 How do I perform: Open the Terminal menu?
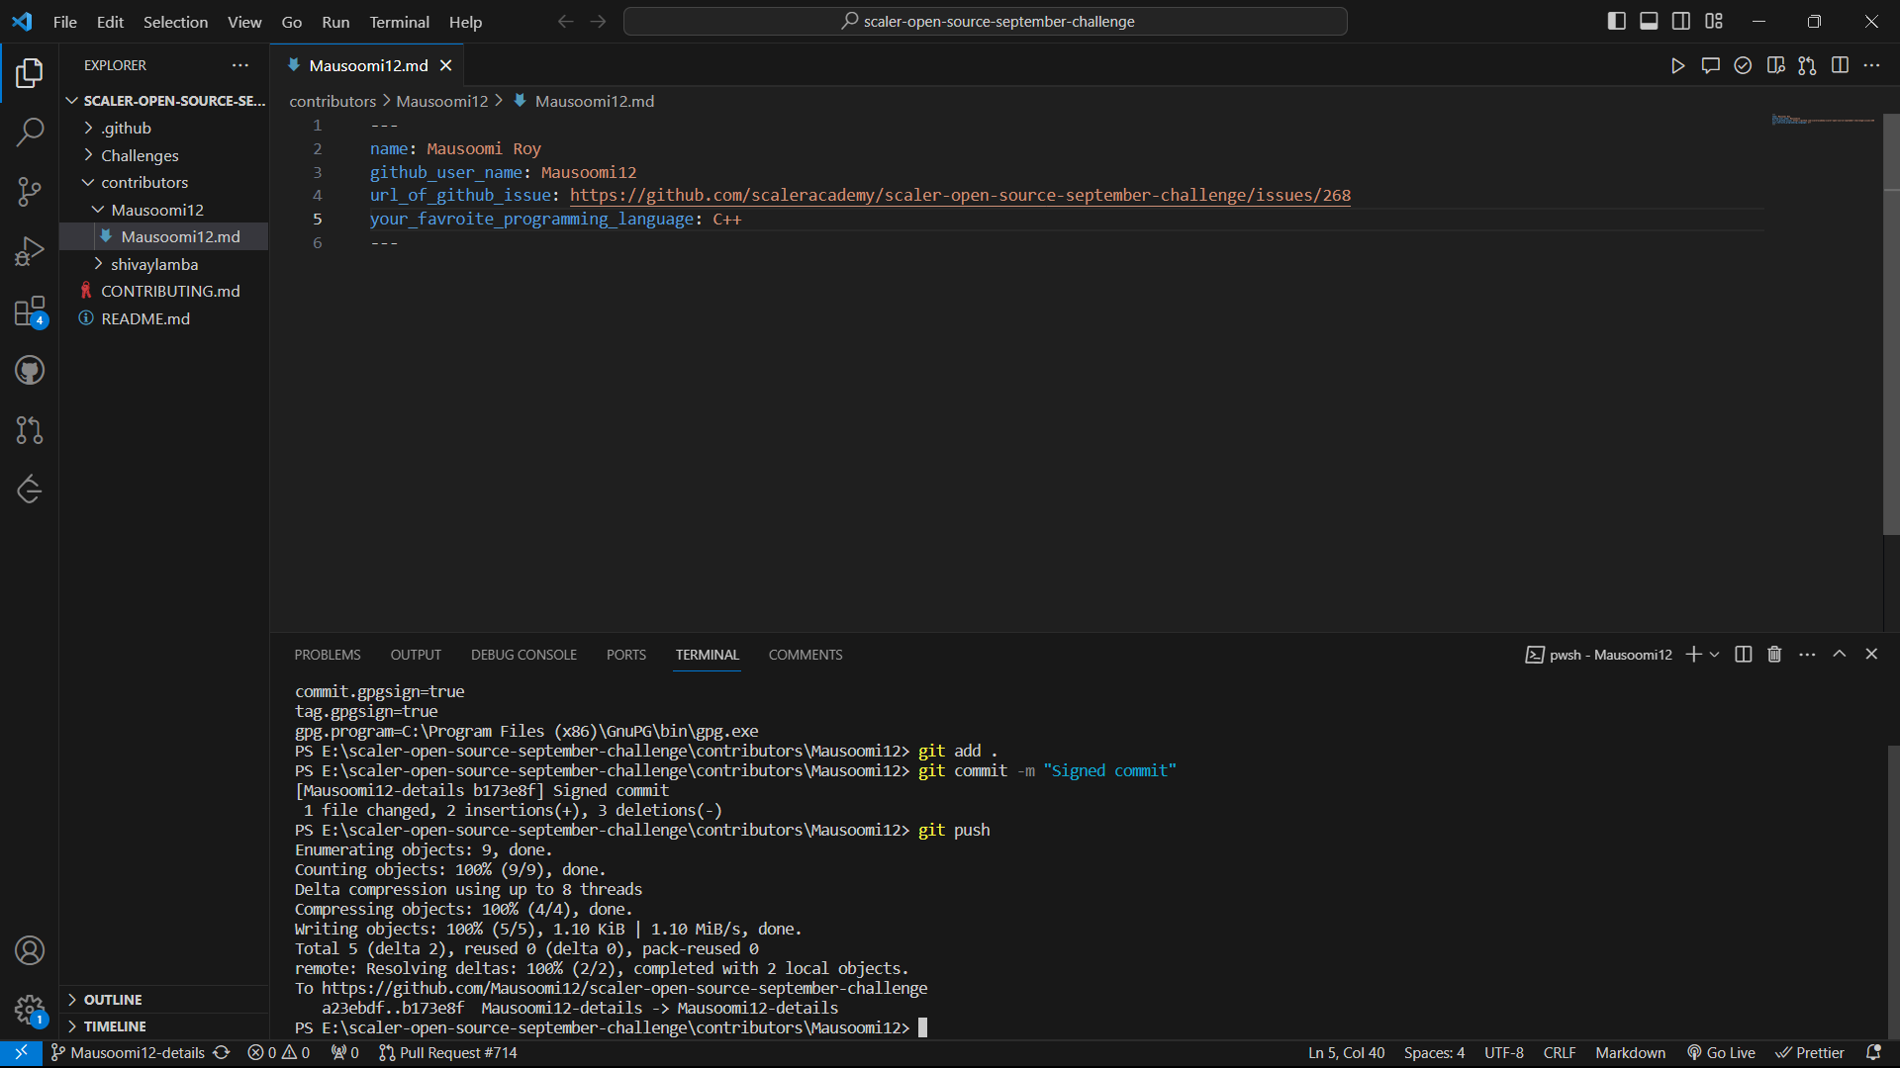[399, 22]
